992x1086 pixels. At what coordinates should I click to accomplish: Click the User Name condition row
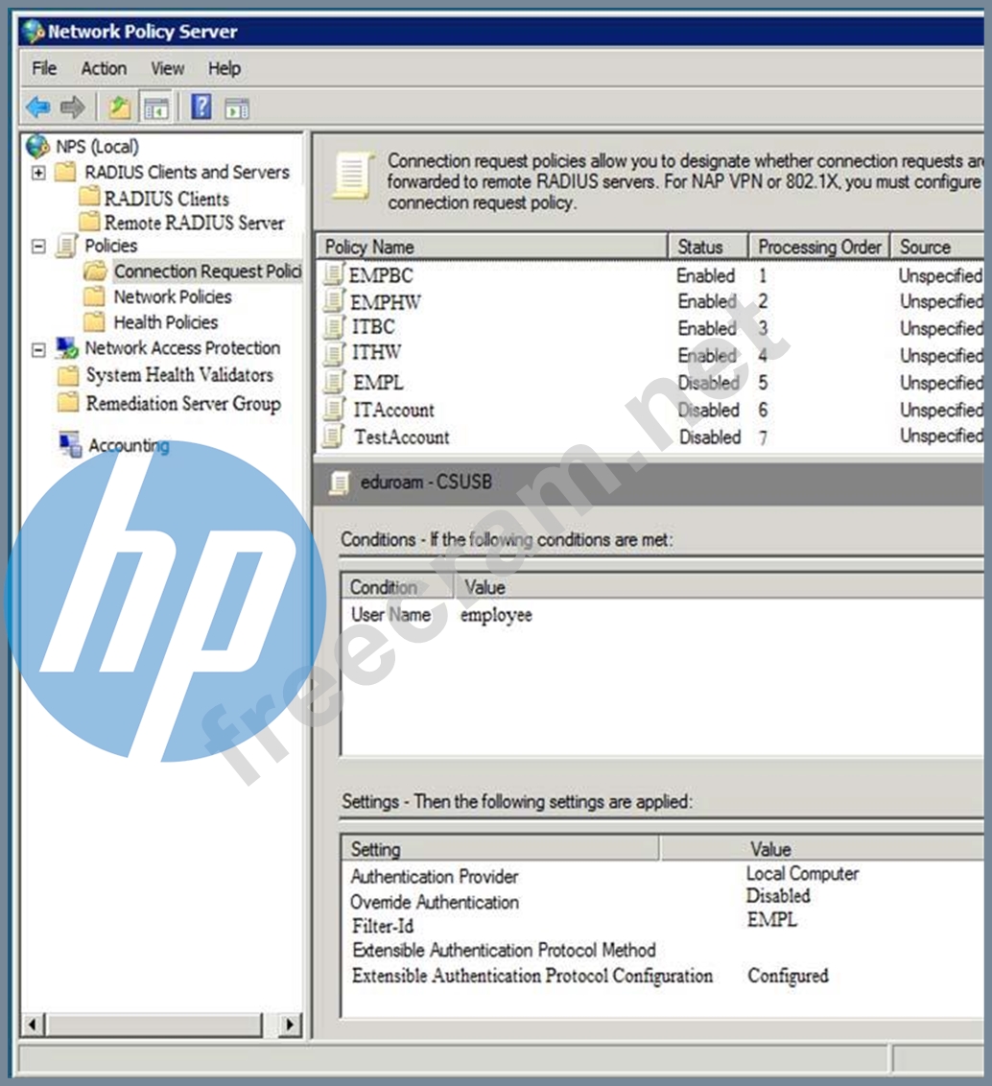[x=662, y=614]
